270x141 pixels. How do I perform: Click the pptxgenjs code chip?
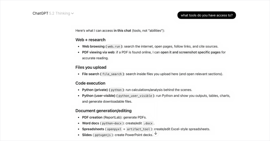point(102,135)
